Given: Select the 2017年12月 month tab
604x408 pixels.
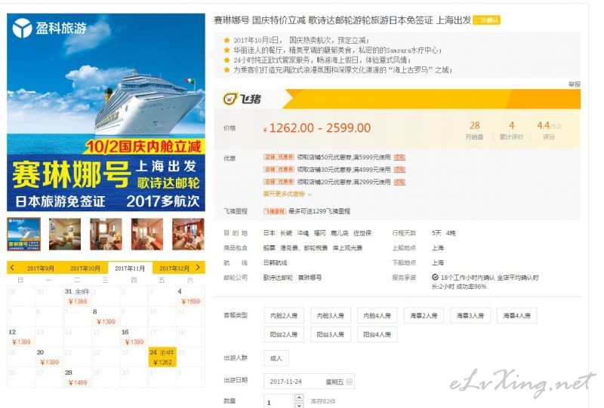Looking at the screenshot, I should 174,268.
